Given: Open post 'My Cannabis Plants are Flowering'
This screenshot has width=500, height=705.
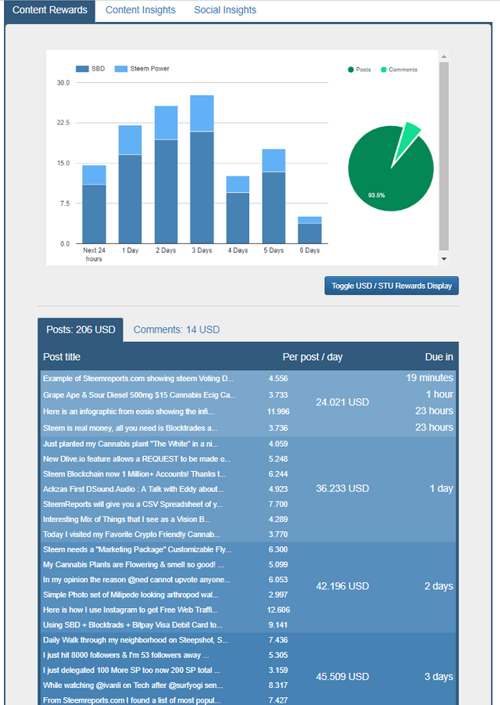Looking at the screenshot, I should pyautogui.click(x=134, y=565).
